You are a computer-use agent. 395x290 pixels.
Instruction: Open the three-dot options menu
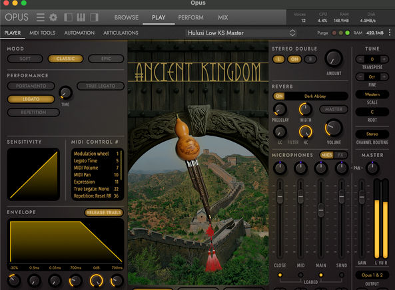pyautogui.click(x=390, y=33)
